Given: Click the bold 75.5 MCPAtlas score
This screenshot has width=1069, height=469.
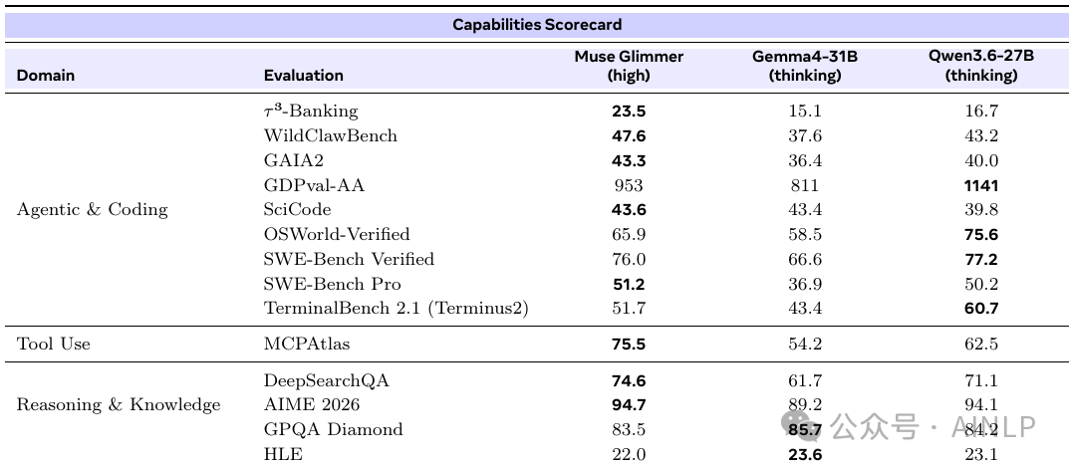Looking at the screenshot, I should tap(629, 345).
